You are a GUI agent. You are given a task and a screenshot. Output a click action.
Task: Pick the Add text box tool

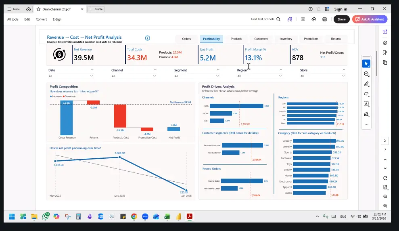[366, 104]
